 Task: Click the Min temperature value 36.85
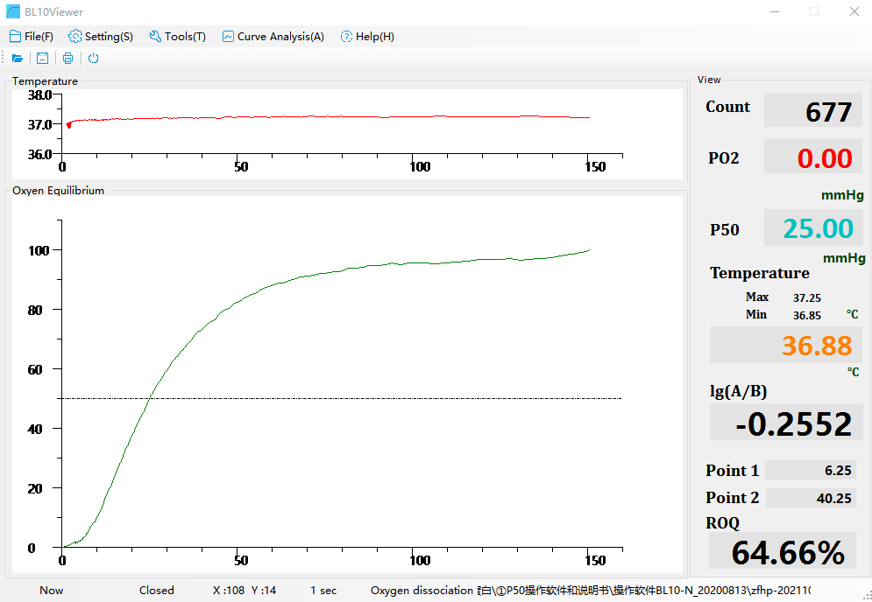807,316
